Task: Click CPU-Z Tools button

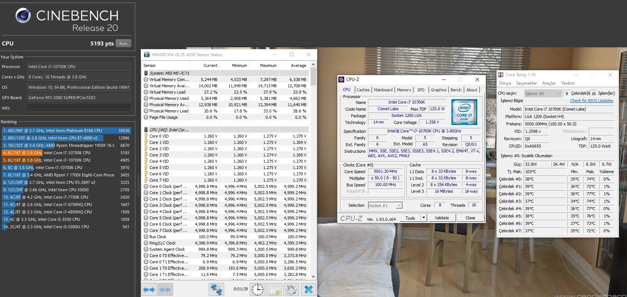Action: [x=410, y=218]
